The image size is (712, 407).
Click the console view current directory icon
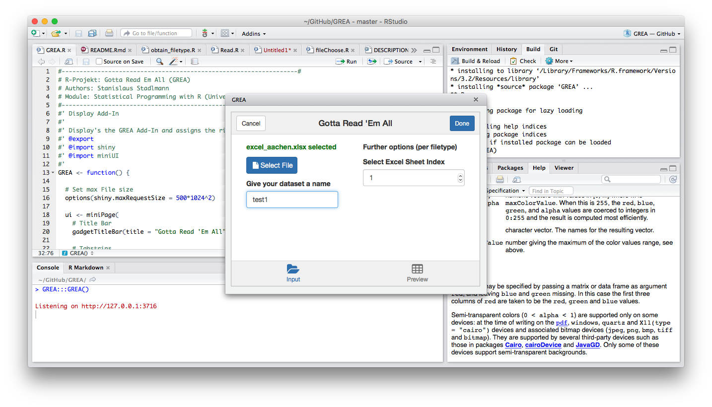coord(92,280)
